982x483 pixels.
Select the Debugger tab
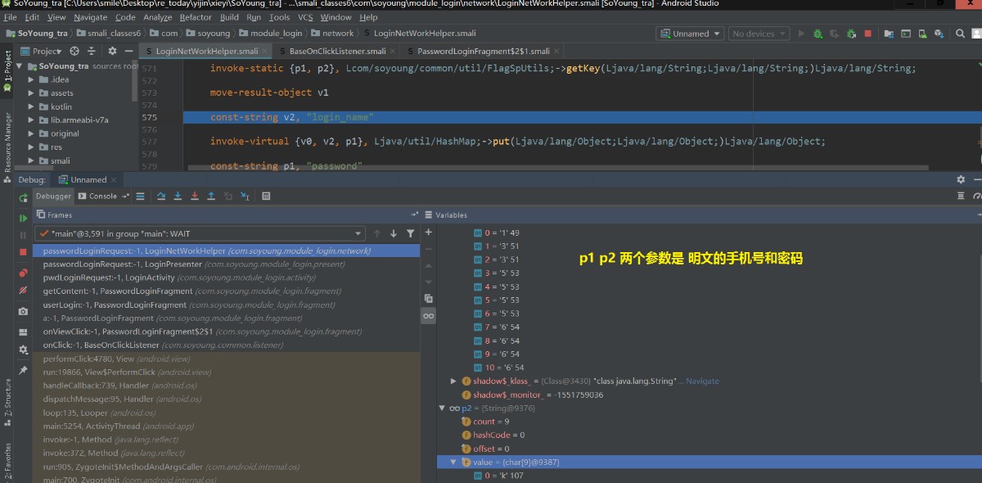click(x=53, y=196)
